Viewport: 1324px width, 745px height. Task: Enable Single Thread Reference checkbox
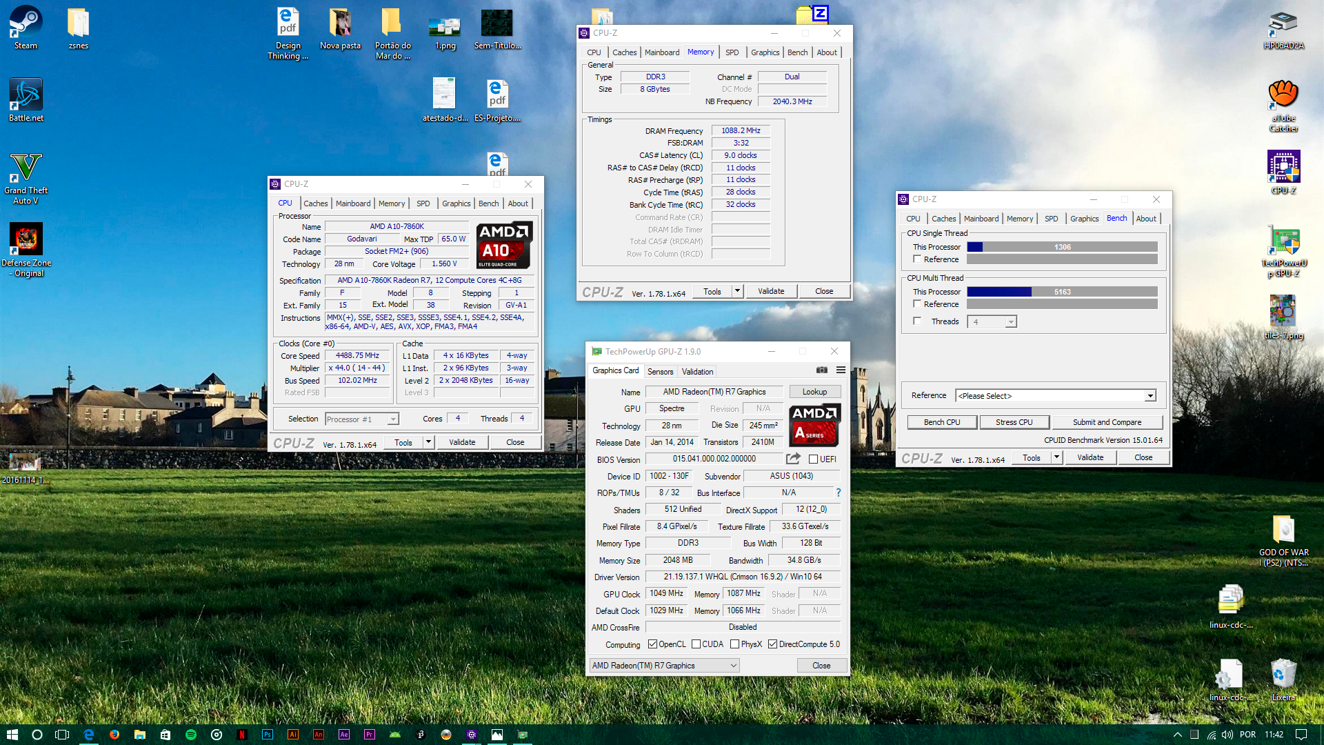point(917,259)
